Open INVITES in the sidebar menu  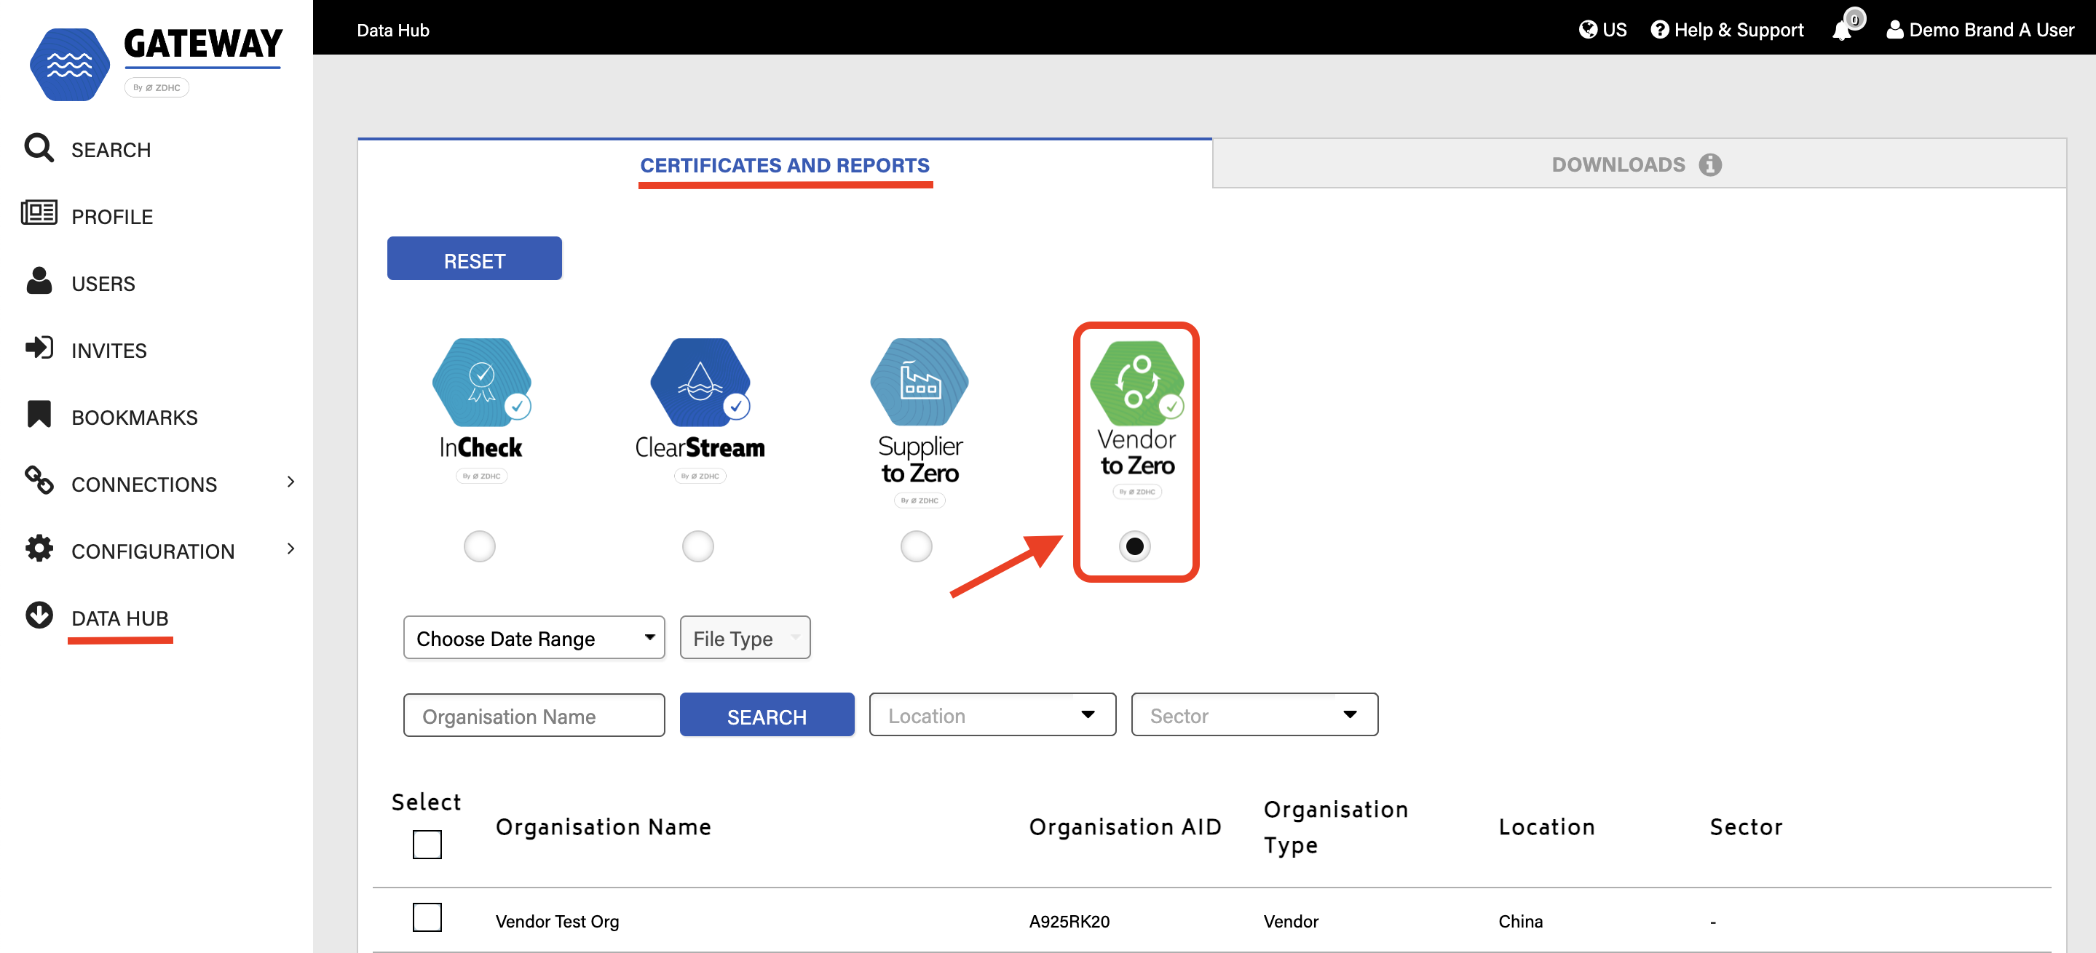109,351
